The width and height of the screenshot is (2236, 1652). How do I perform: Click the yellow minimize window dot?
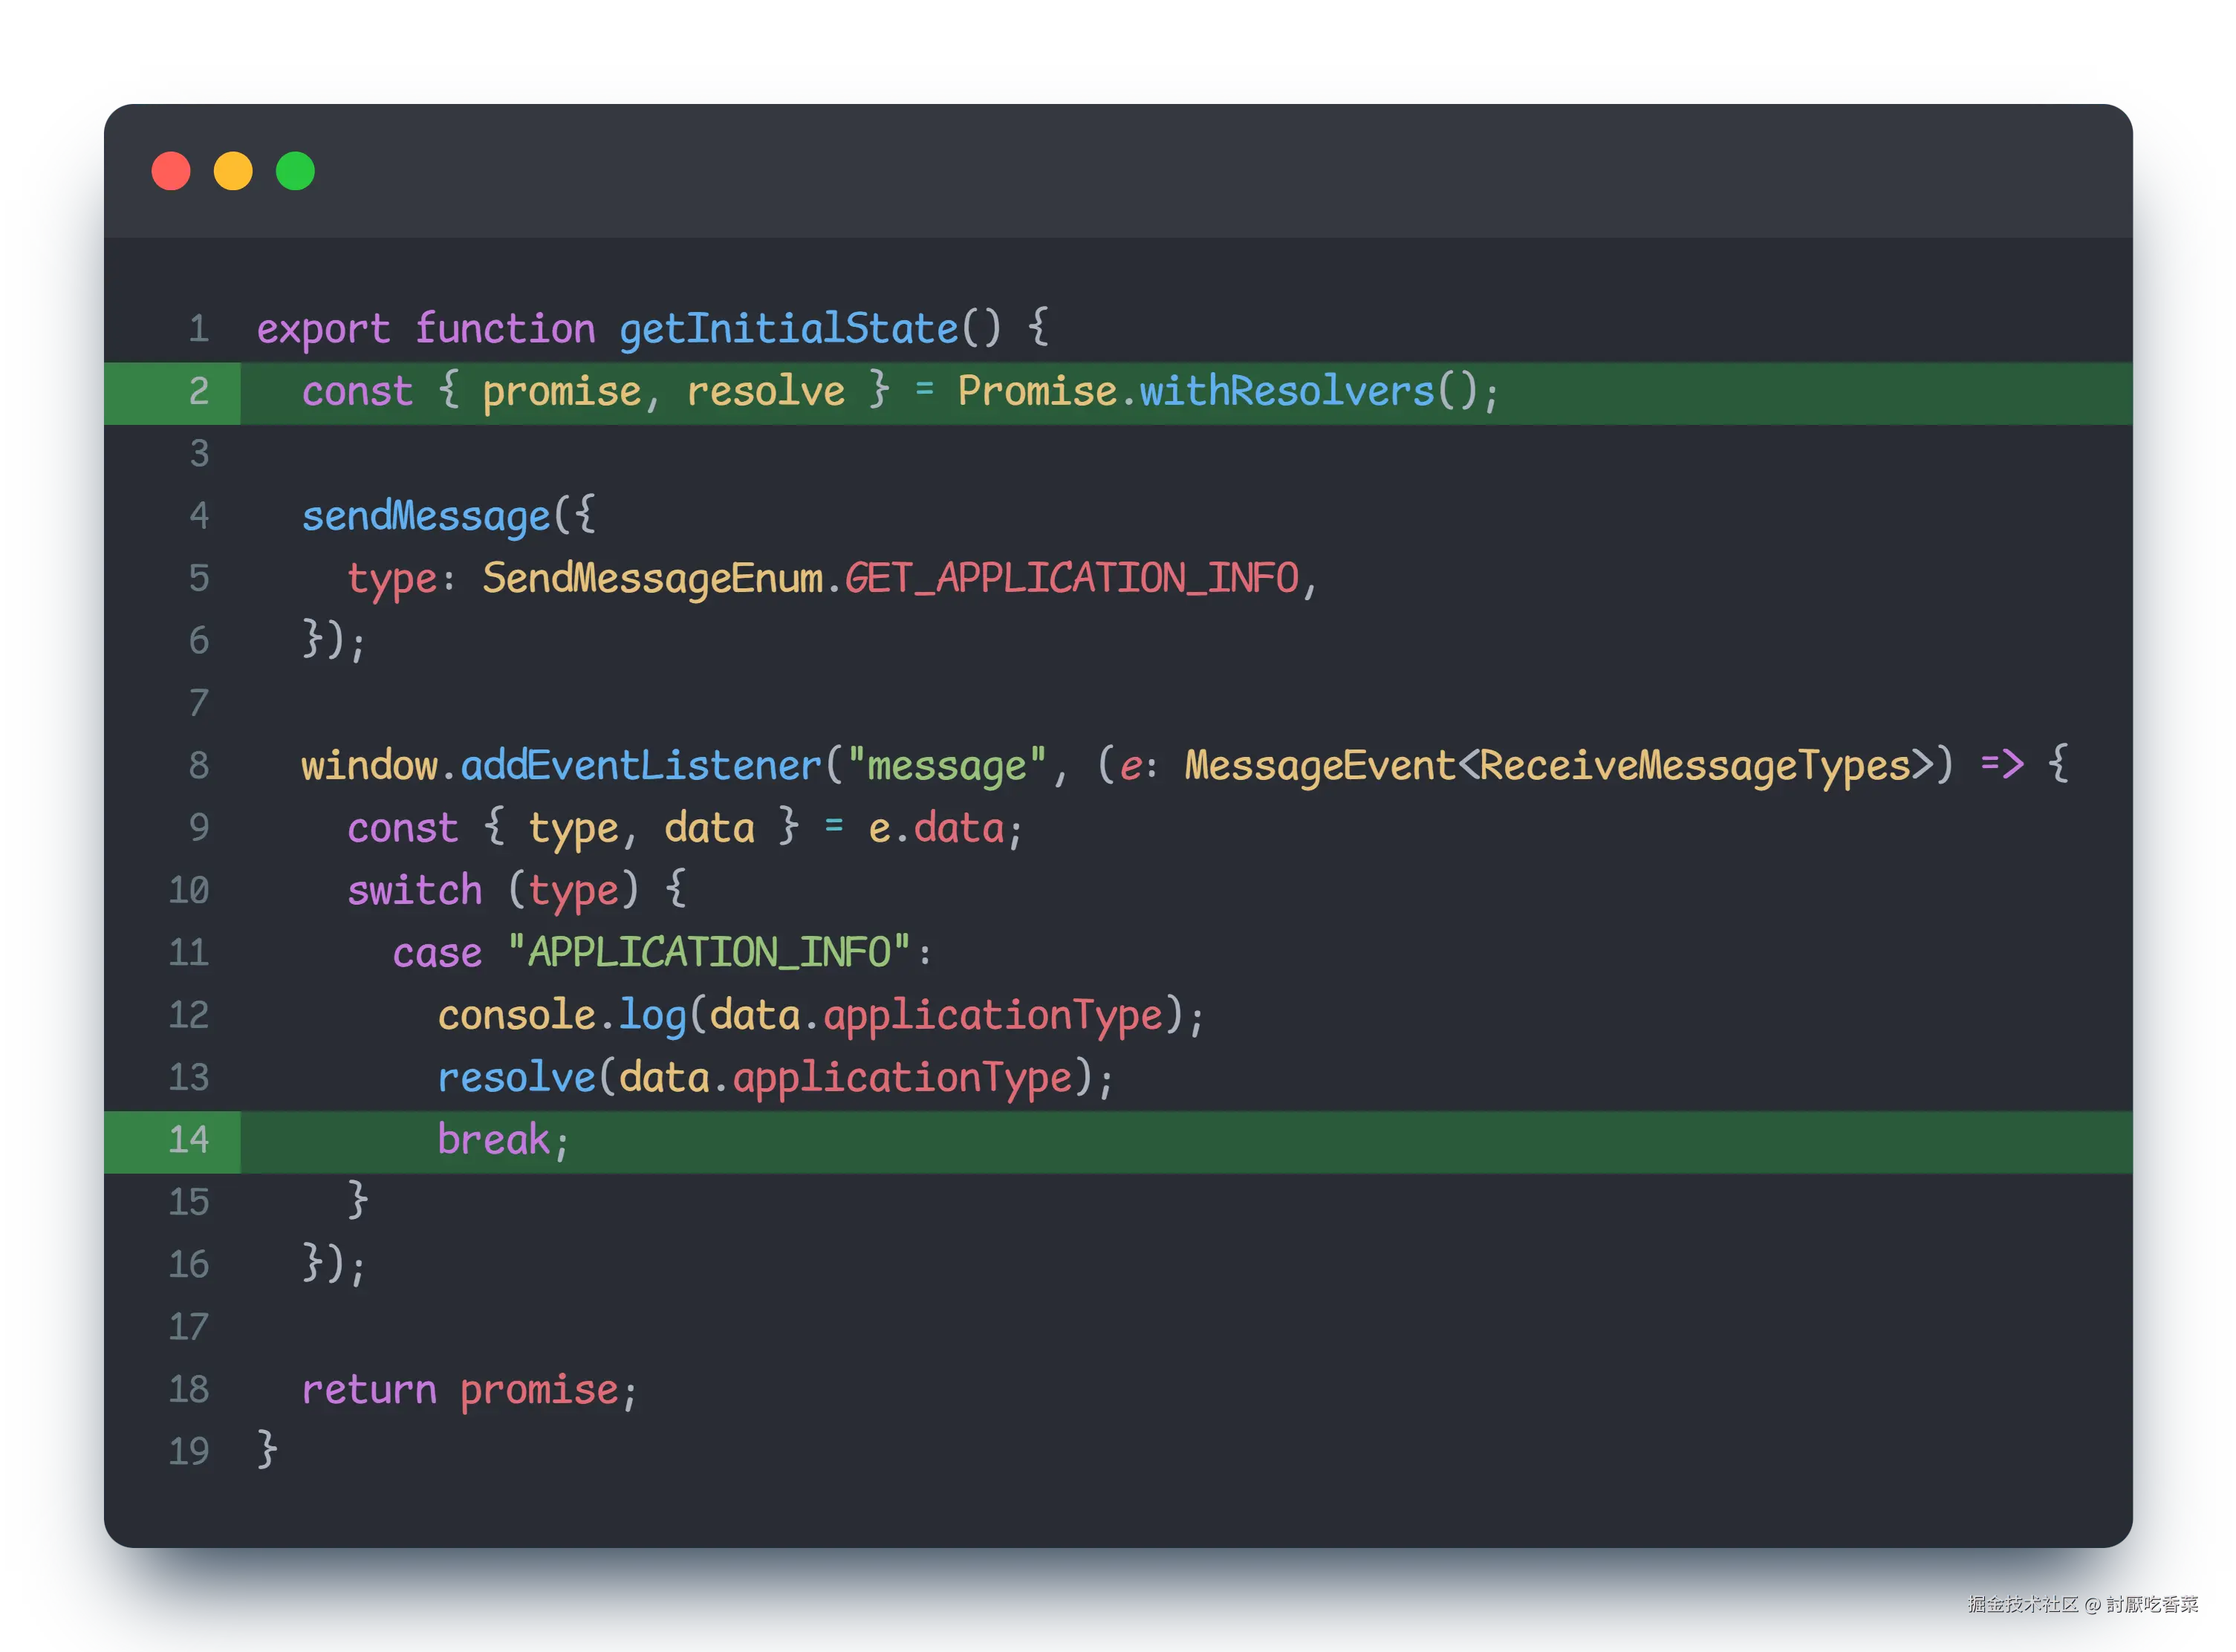point(233,171)
